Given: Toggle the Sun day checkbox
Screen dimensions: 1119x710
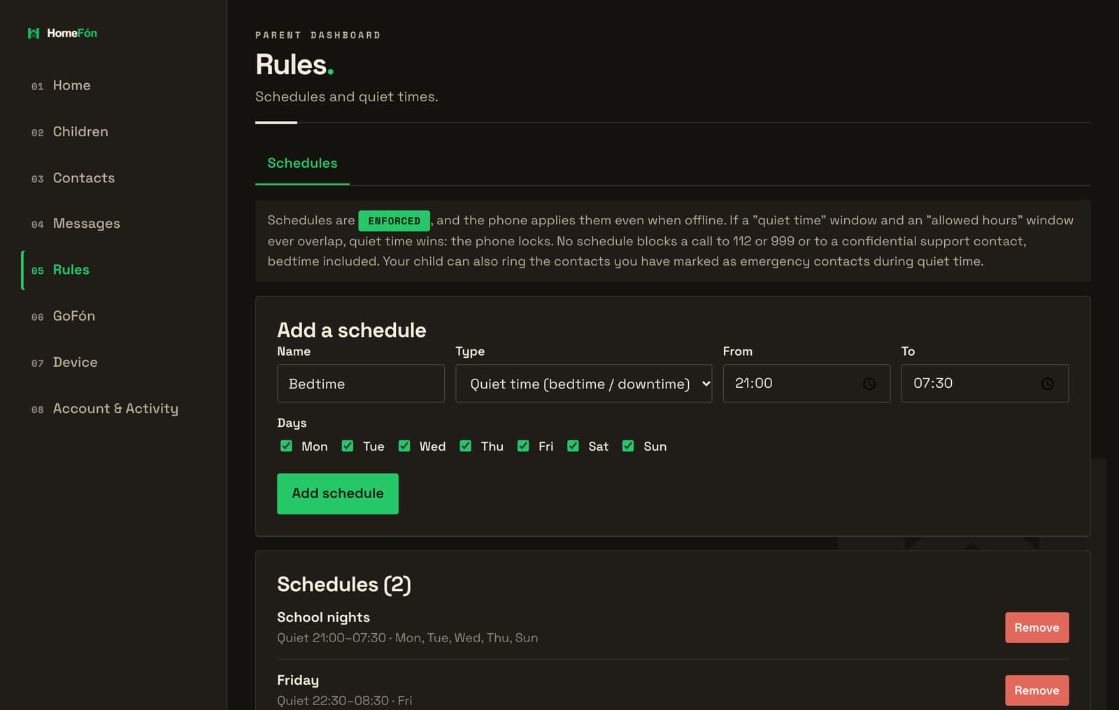Looking at the screenshot, I should tap(628, 446).
